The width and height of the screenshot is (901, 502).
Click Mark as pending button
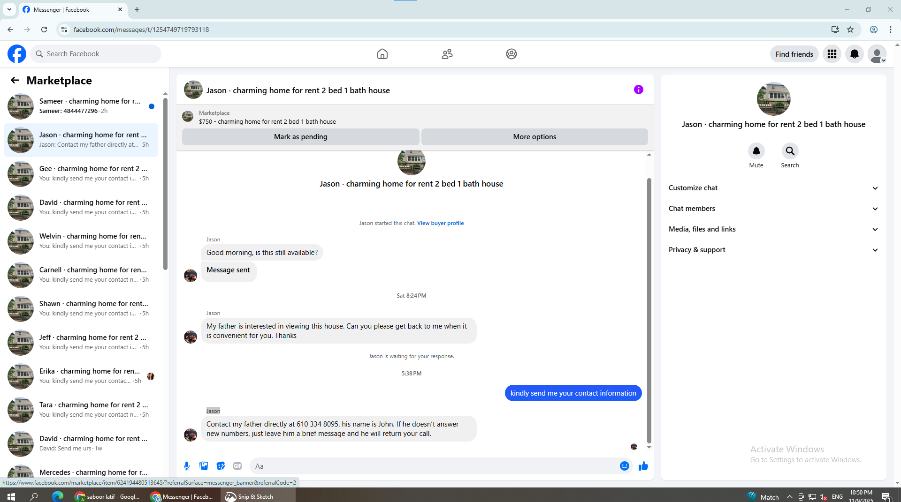(x=301, y=137)
